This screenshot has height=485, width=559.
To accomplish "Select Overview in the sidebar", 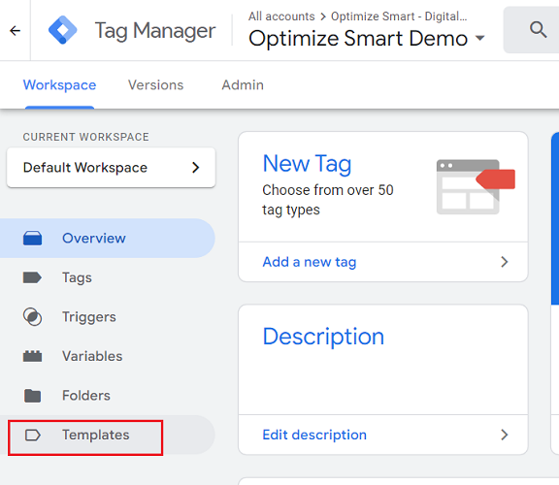I will point(107,238).
